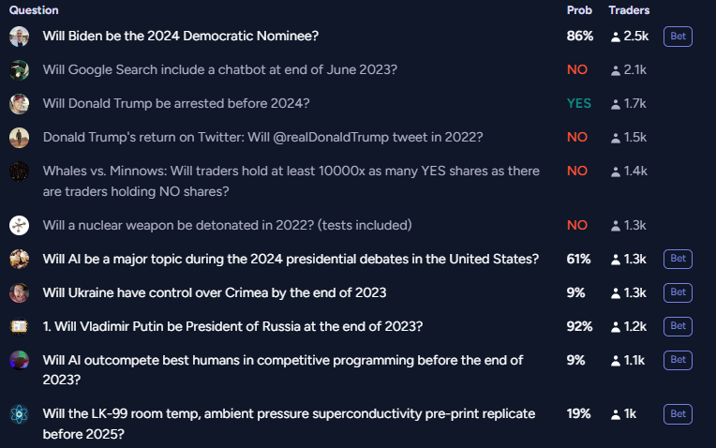Click Bet for Putin President of Russia

coord(678,326)
